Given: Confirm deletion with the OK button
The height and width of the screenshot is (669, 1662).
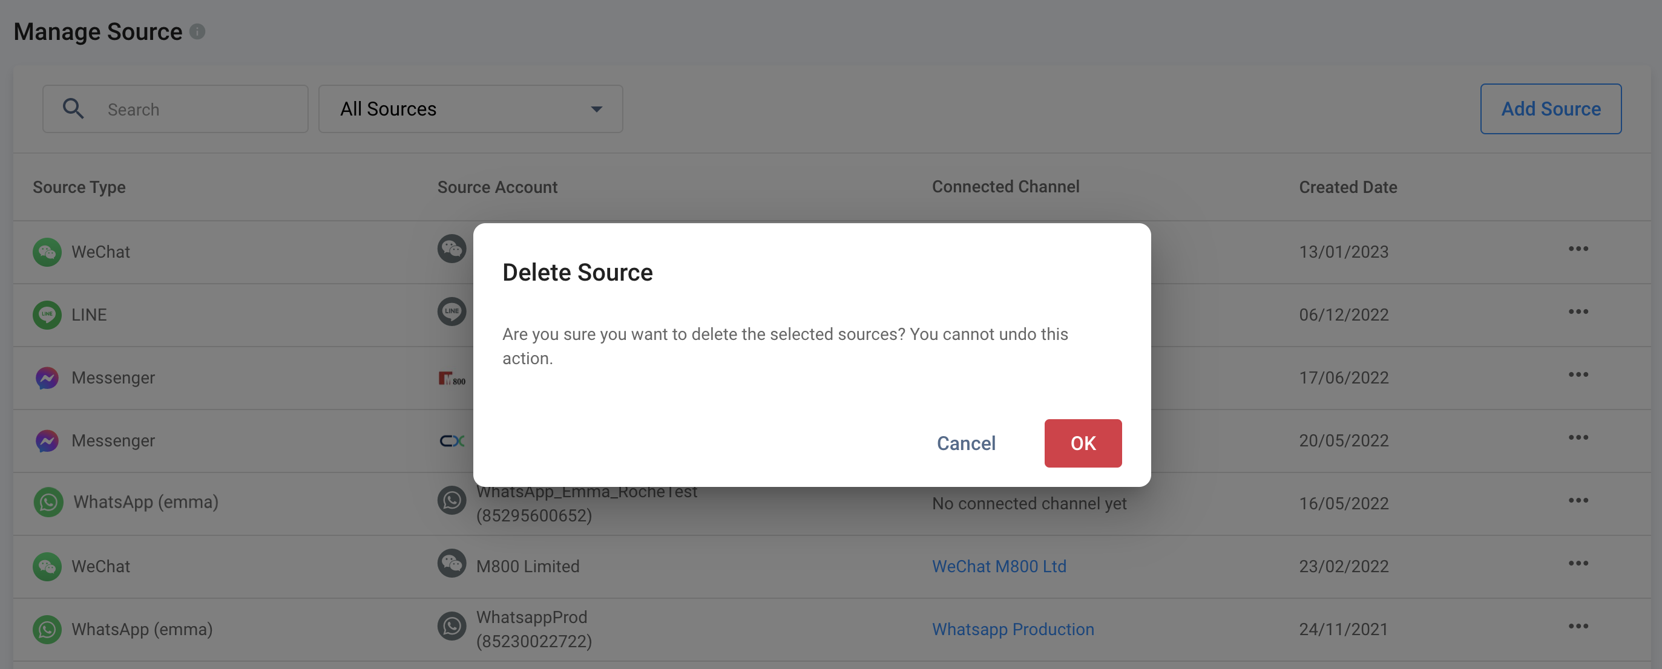Looking at the screenshot, I should point(1082,443).
